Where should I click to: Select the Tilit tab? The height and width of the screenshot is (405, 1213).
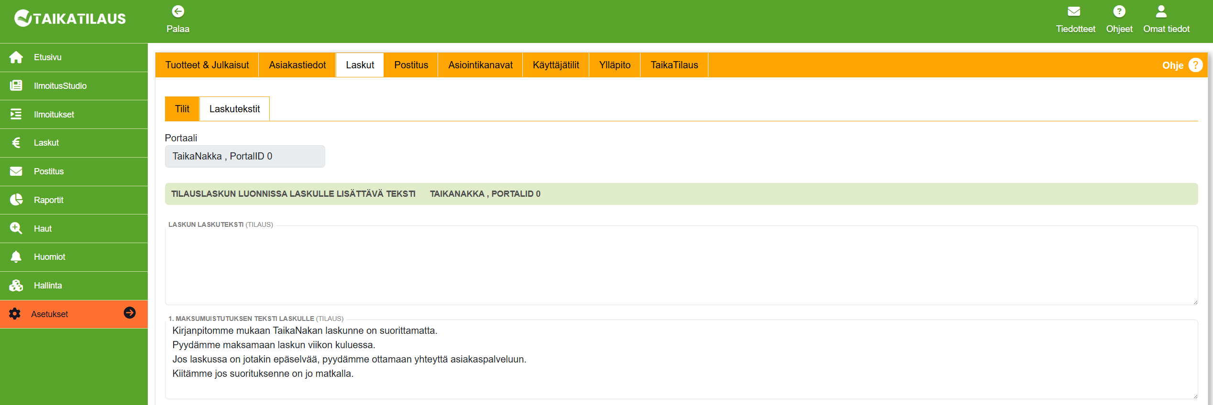[182, 109]
